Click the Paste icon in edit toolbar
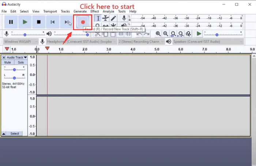 pyautogui.click(x=113, y=34)
